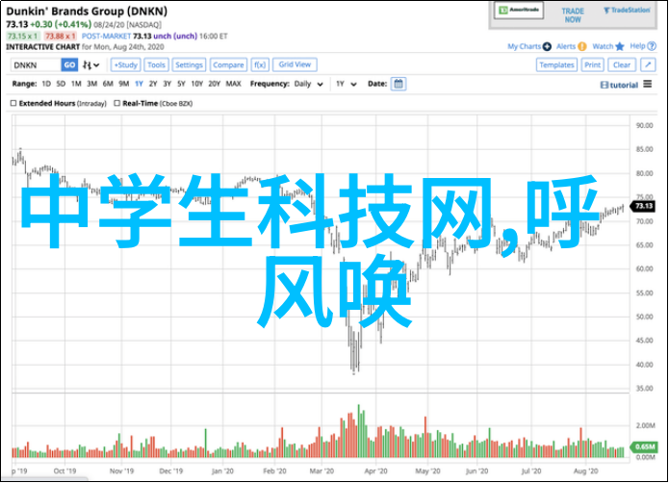Click the Dunkin' Brands Group (DNKN) title
Screen dimensions: 669x483
tap(87, 12)
